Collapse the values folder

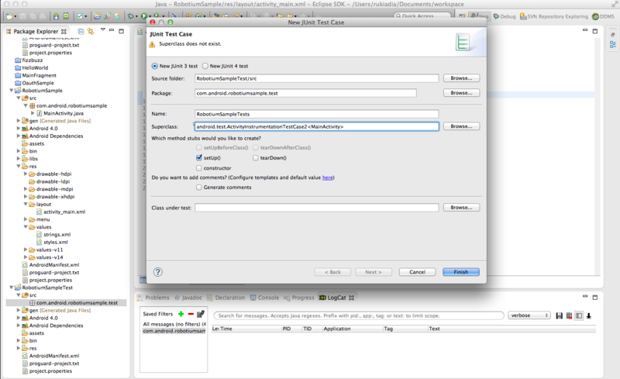pos(26,227)
